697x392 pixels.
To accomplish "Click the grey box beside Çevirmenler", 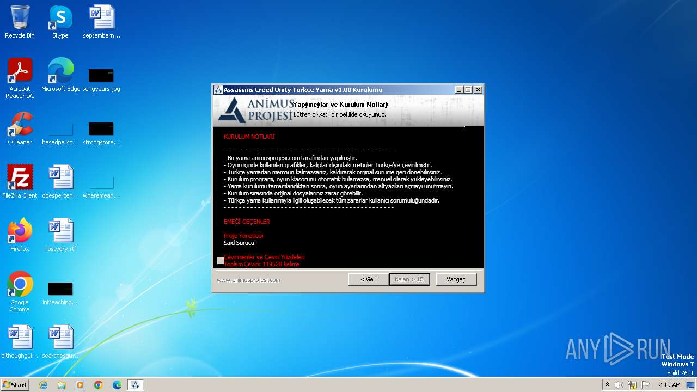I will point(221,260).
